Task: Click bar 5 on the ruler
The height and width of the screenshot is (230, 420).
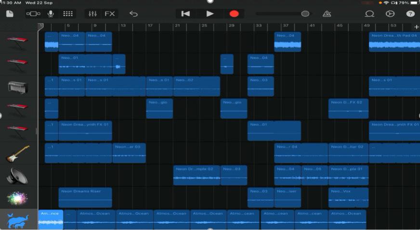Action: click(x=68, y=26)
